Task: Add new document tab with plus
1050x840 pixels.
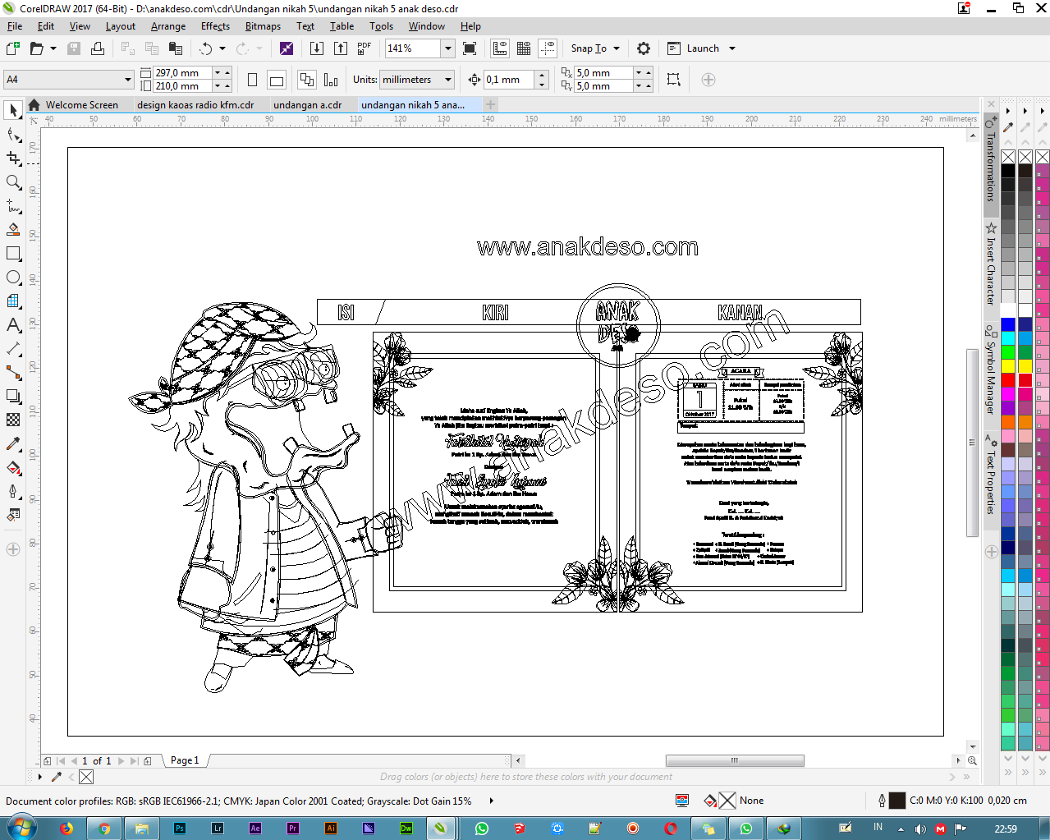Action: click(490, 105)
